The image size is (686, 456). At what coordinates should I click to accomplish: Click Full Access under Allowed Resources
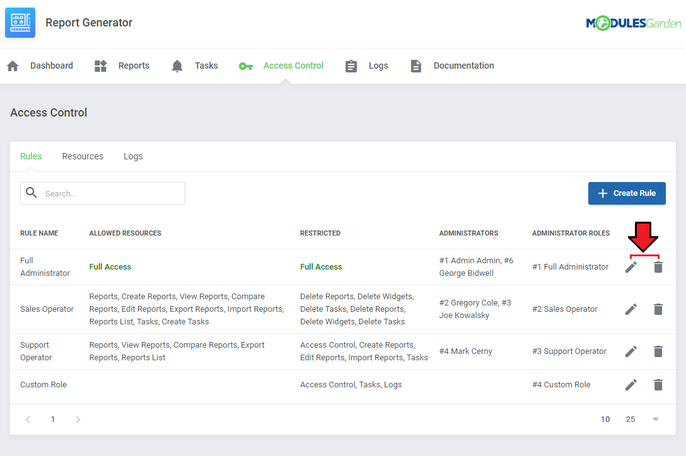click(110, 266)
